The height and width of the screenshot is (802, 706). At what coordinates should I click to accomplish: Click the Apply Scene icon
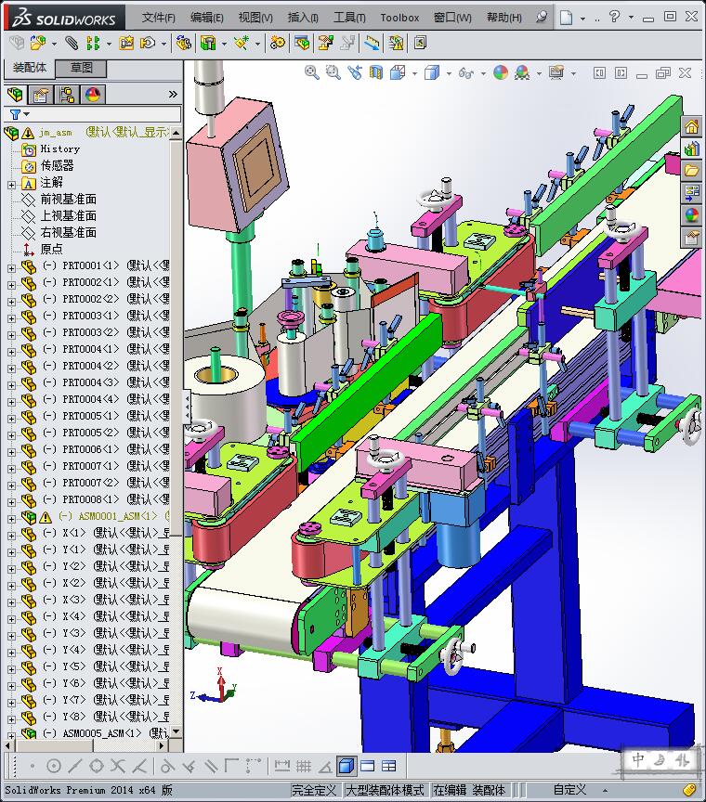pos(522,72)
